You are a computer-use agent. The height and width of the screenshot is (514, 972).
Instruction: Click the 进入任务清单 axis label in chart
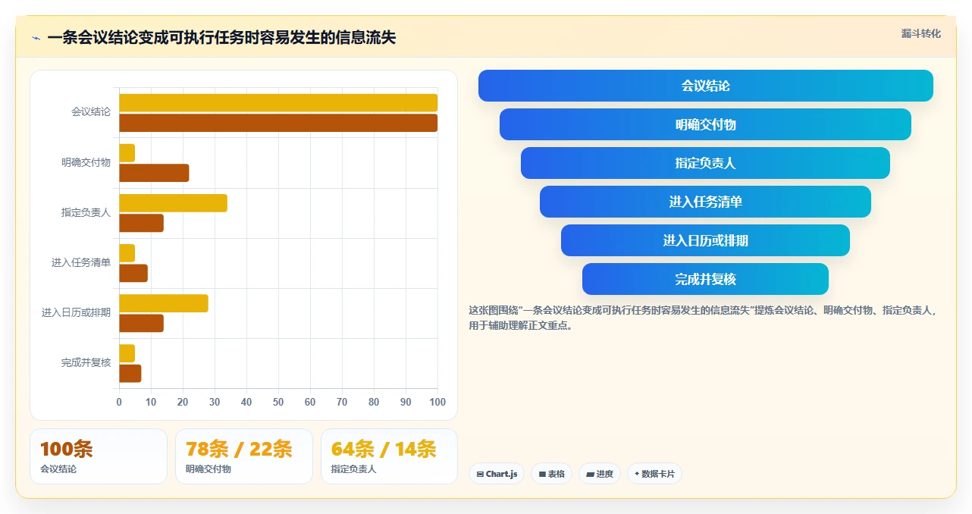(81, 262)
